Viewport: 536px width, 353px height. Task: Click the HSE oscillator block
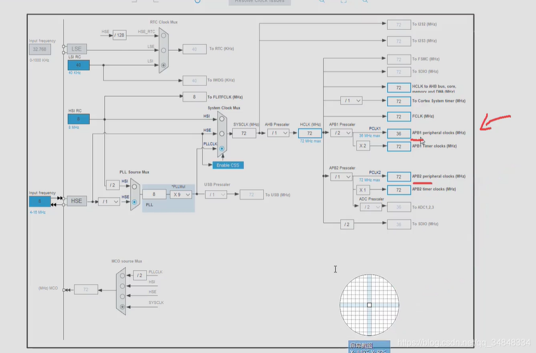76,200
